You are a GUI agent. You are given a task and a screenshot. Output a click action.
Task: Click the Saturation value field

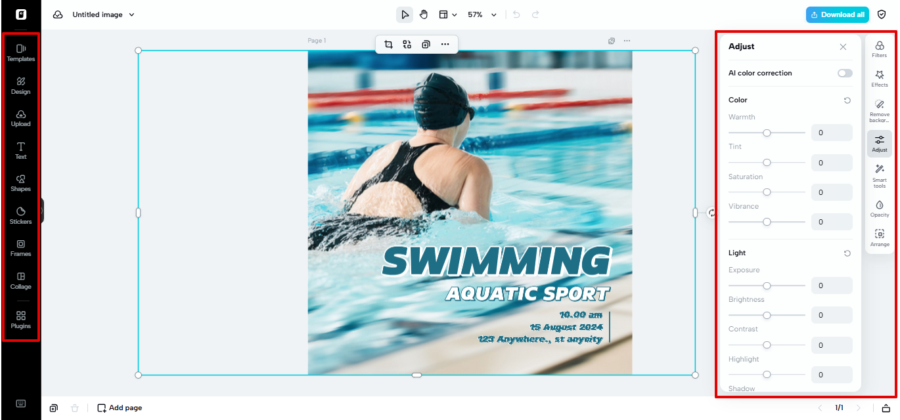pos(832,192)
